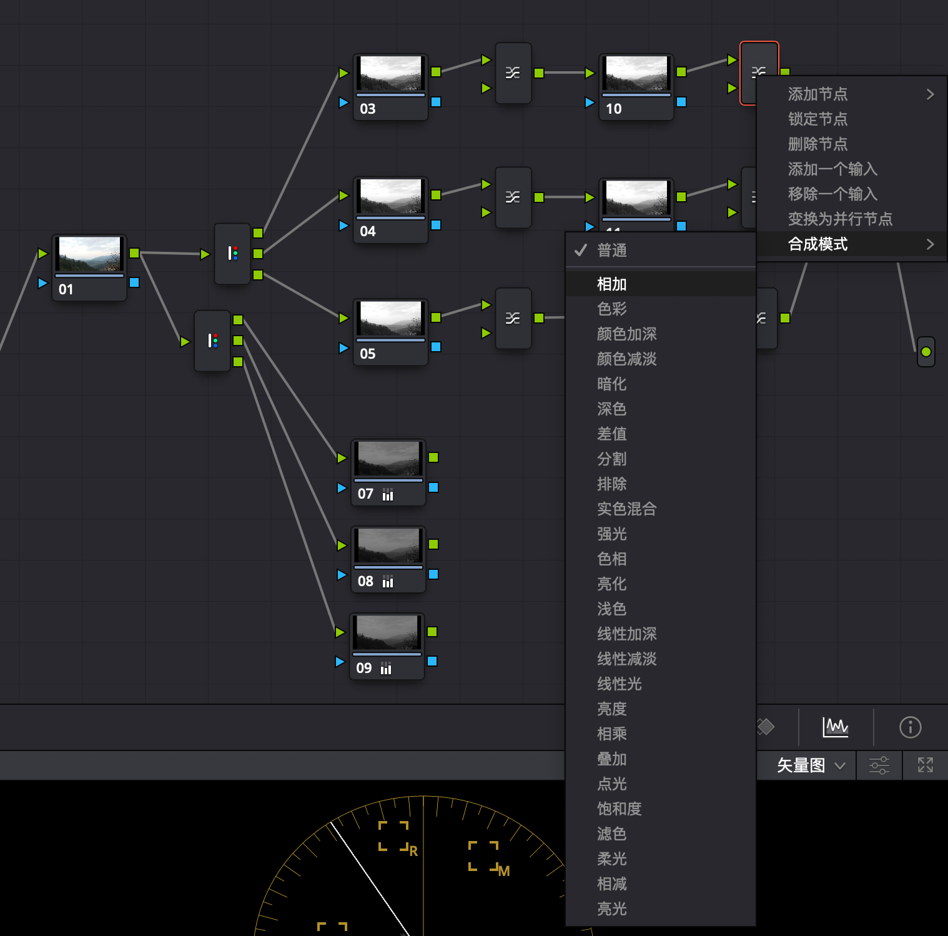The height and width of the screenshot is (936, 948).
Task: Click the info circle icon
Action: pyautogui.click(x=910, y=727)
